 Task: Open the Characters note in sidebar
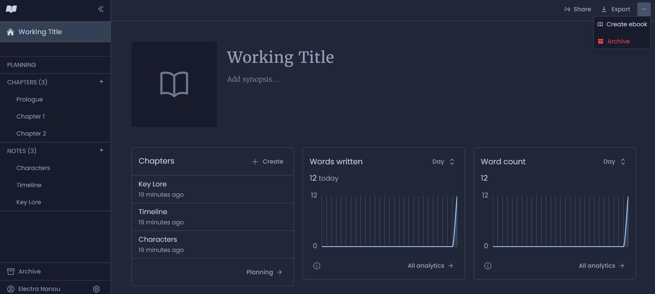(33, 168)
